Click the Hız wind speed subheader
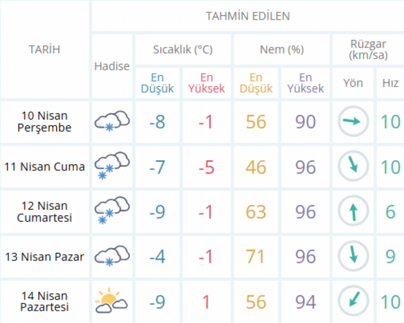This screenshot has height=323, width=404. click(x=391, y=83)
